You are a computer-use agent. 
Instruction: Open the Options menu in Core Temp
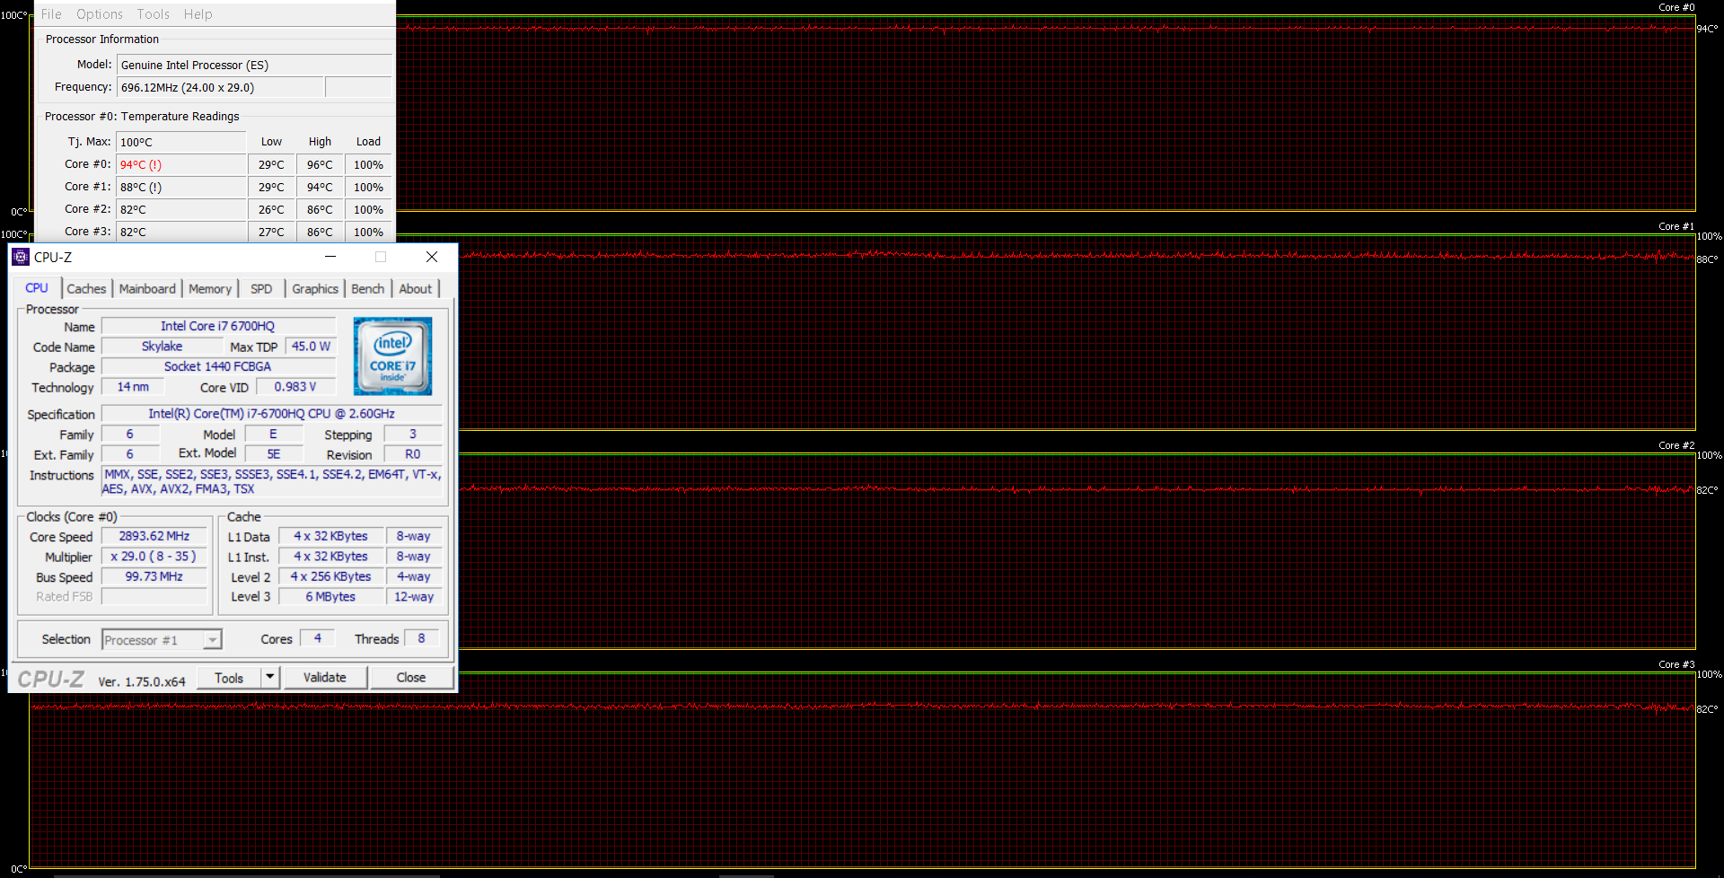[x=100, y=14]
